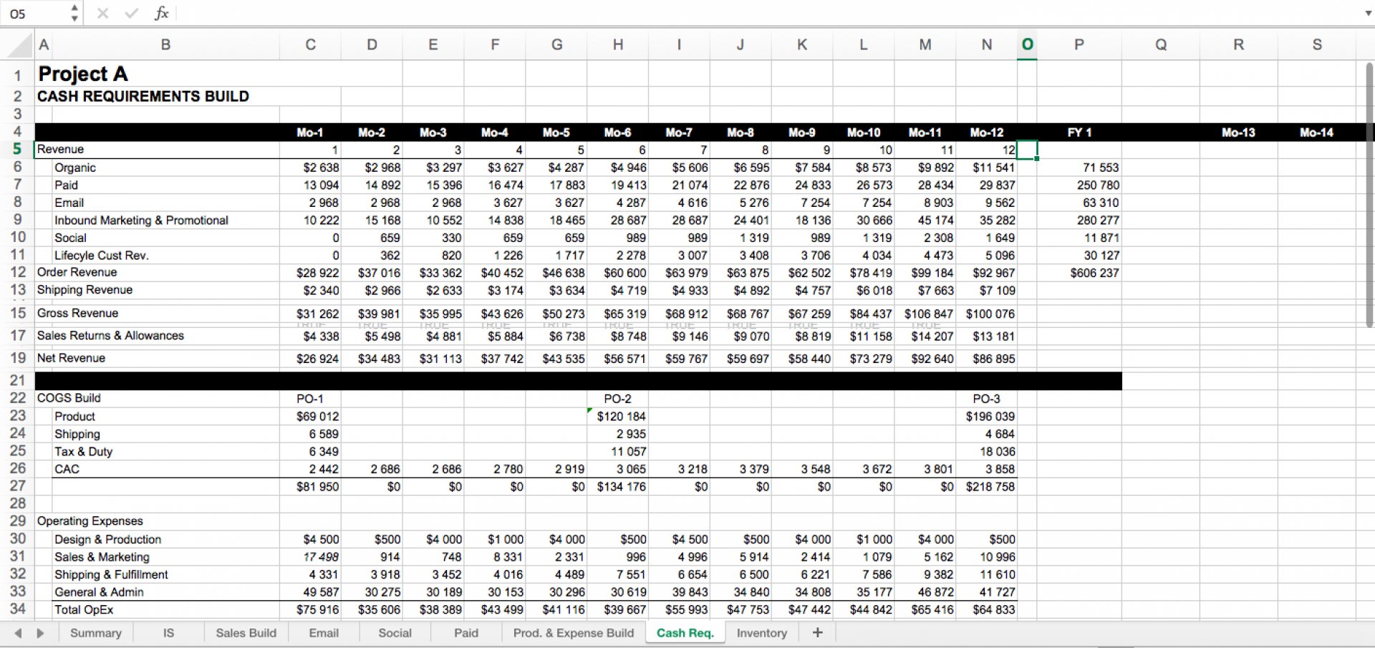
Task: Open the Email sheet tab
Action: (324, 633)
